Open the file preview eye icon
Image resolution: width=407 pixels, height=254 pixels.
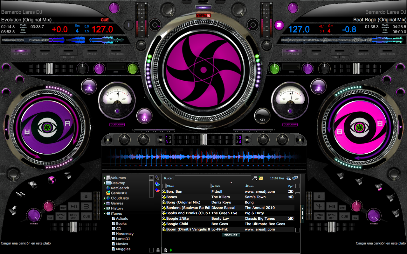coord(288,178)
